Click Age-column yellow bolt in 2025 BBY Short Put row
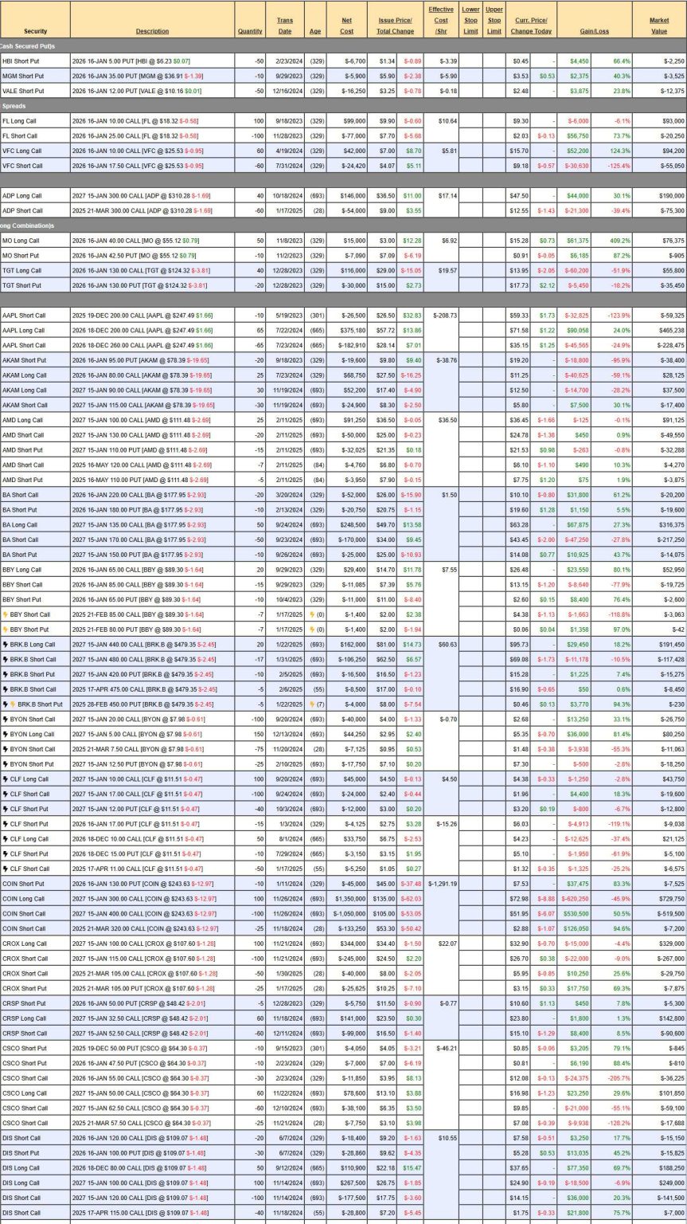The image size is (687, 1224). point(311,630)
